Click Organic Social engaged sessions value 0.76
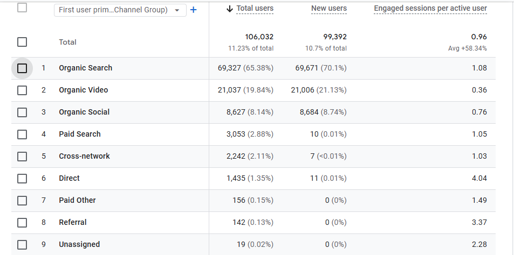514x255 pixels. pos(479,112)
